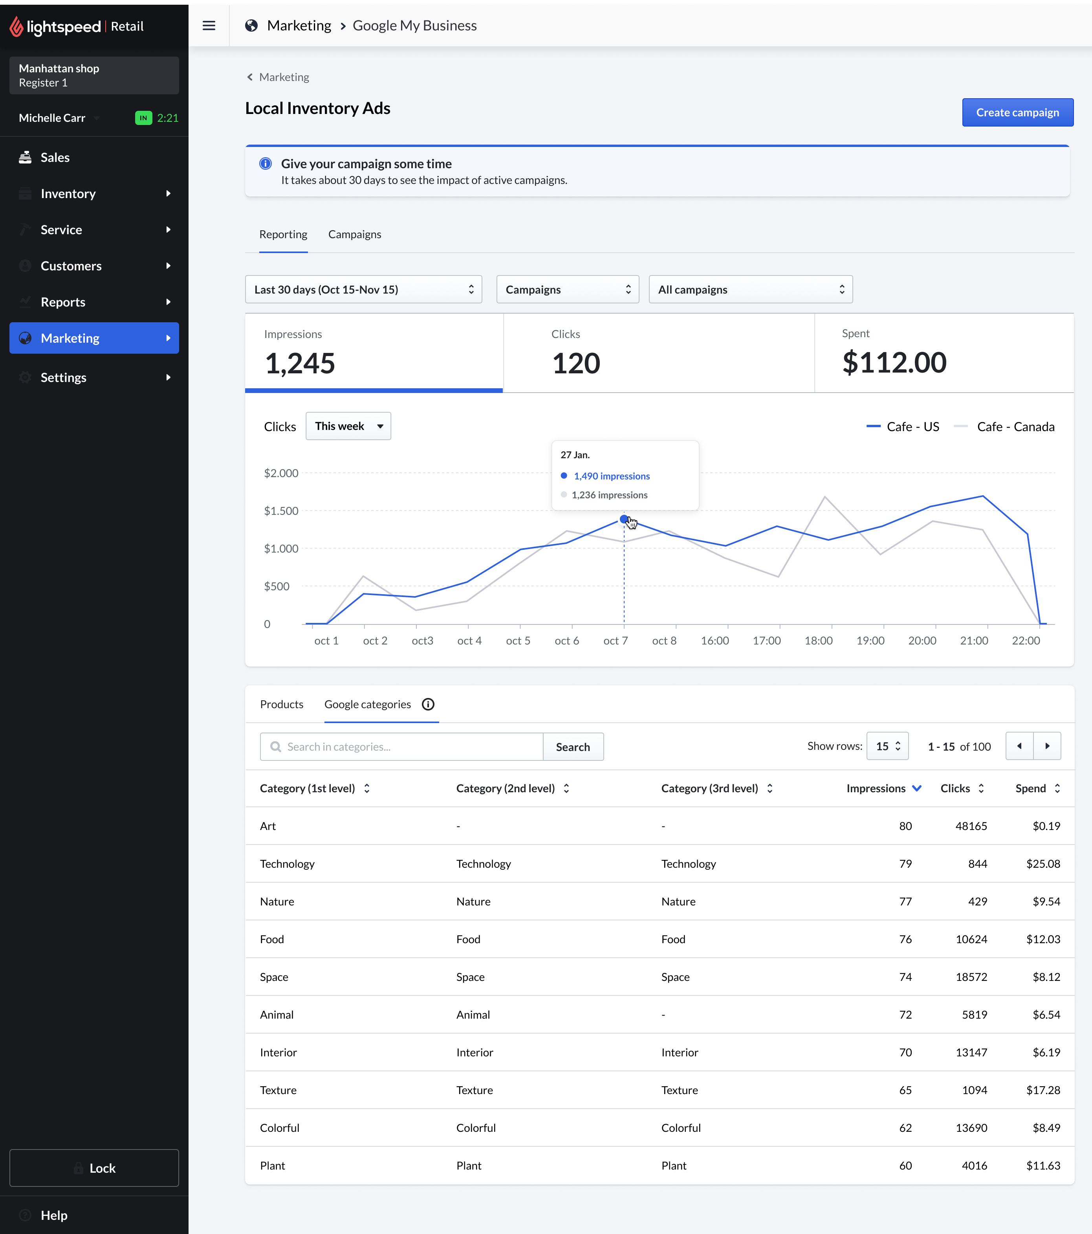Click the back chevron beside Marketing link
1092x1234 pixels.
[x=250, y=77]
